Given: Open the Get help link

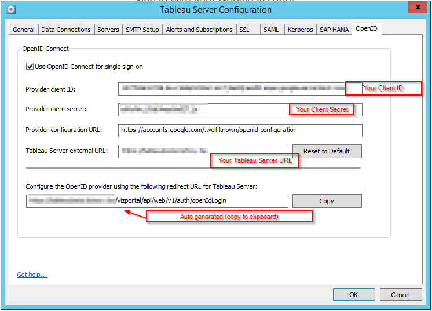Looking at the screenshot, I should click(32, 275).
